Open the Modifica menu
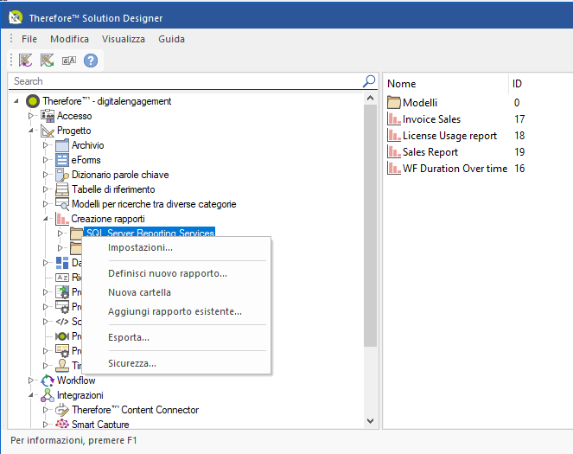 point(69,39)
